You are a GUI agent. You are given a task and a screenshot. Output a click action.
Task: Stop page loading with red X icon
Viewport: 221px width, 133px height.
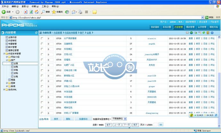click(x=26, y=12)
